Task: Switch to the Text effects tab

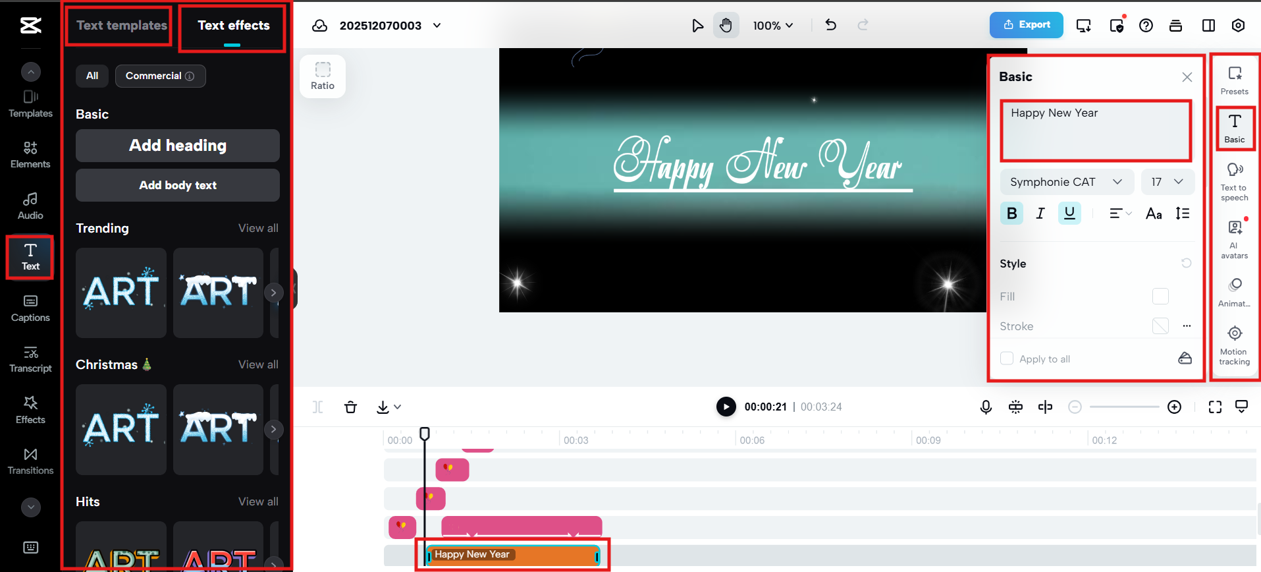Action: coord(233,25)
